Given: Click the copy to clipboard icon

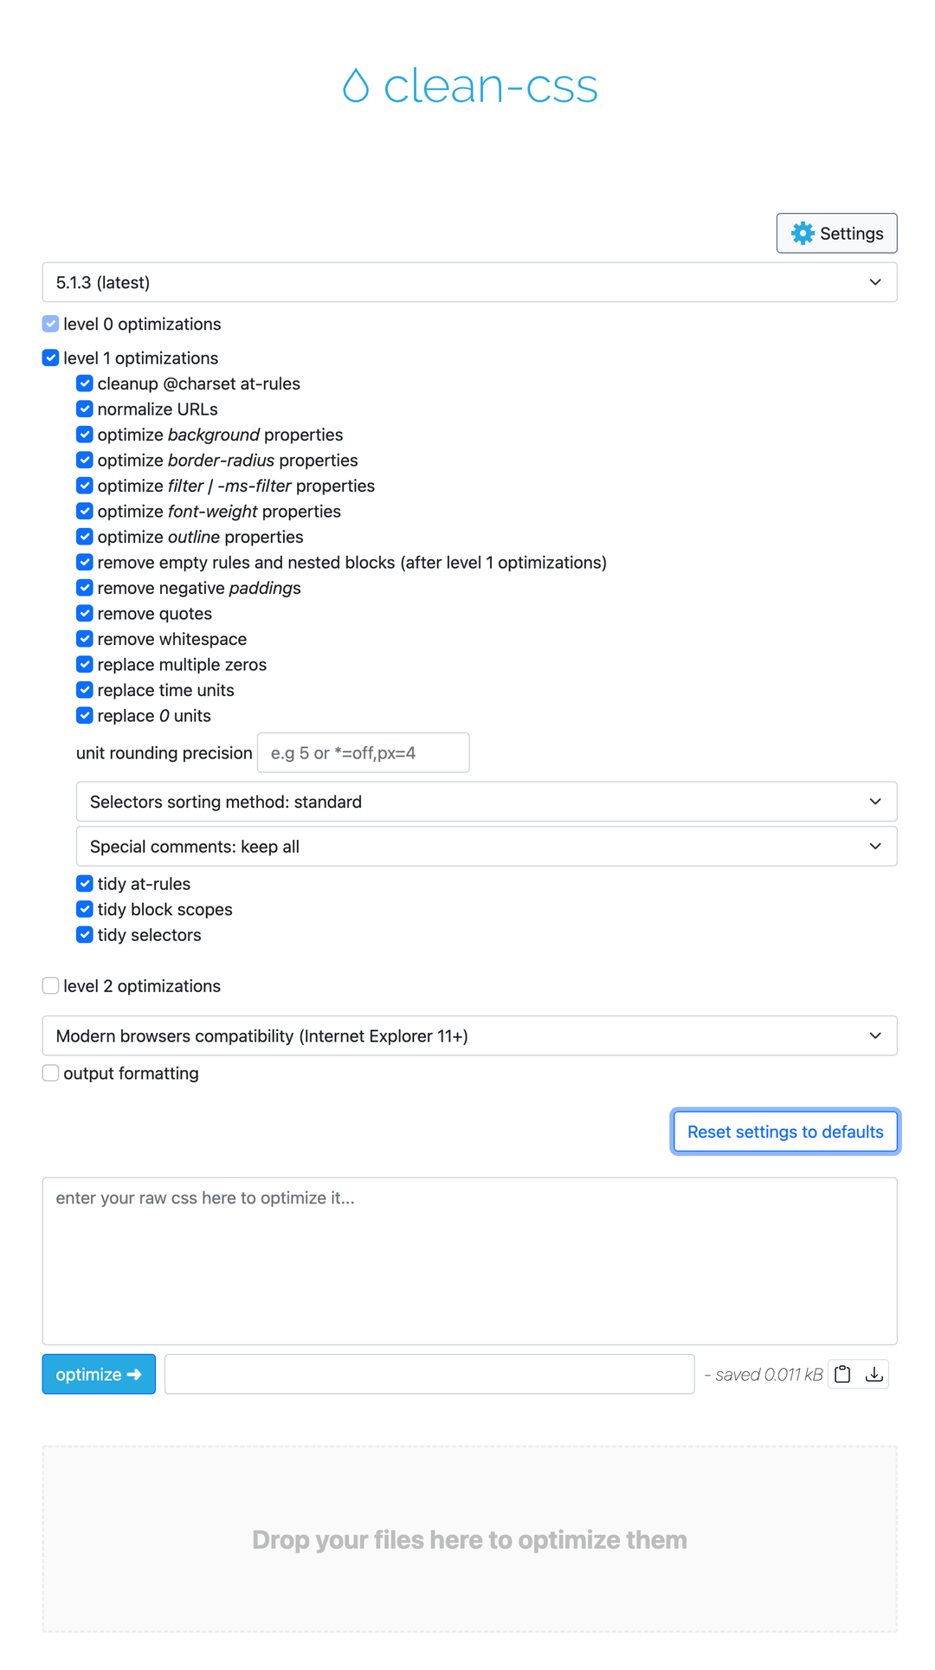Looking at the screenshot, I should tap(842, 1374).
